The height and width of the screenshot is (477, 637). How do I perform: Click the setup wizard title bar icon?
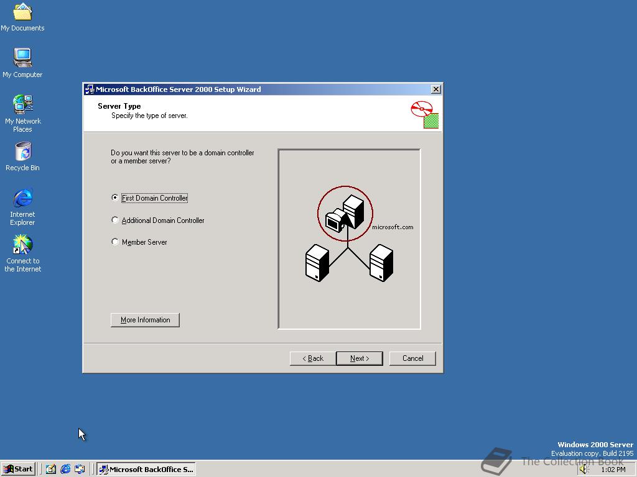[90, 89]
